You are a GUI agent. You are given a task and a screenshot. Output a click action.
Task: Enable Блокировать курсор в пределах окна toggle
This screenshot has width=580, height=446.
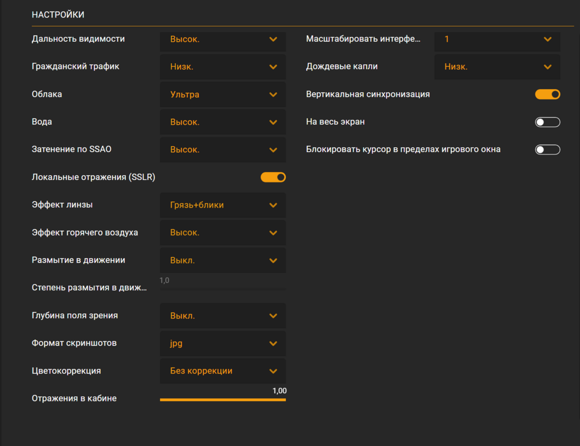coord(548,150)
